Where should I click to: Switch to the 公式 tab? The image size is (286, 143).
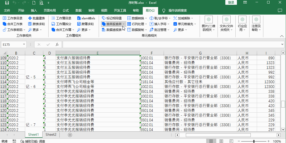coord(65,11)
